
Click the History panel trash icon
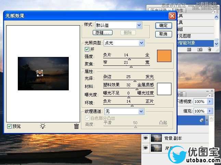tap(209, 49)
